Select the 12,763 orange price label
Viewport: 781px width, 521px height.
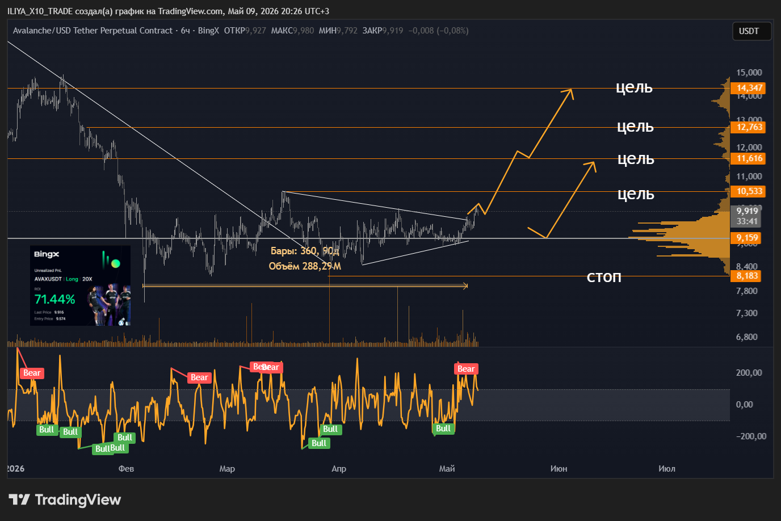(749, 127)
